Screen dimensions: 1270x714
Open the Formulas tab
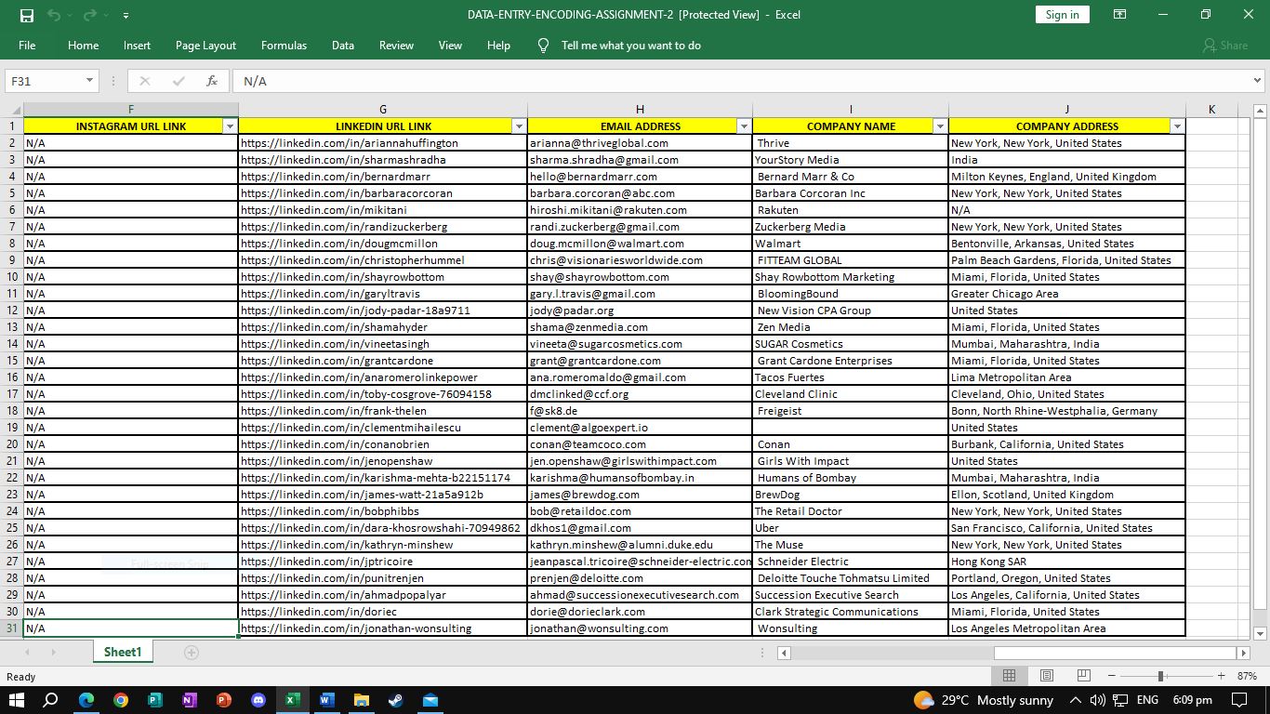(x=284, y=46)
